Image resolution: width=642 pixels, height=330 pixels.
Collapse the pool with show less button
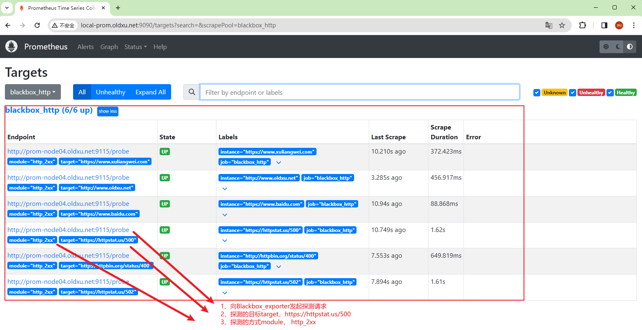coord(108,111)
